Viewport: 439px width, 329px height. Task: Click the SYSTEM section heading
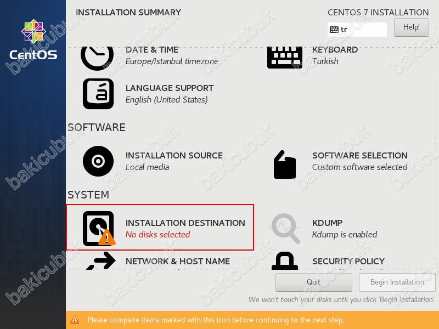[88, 195]
